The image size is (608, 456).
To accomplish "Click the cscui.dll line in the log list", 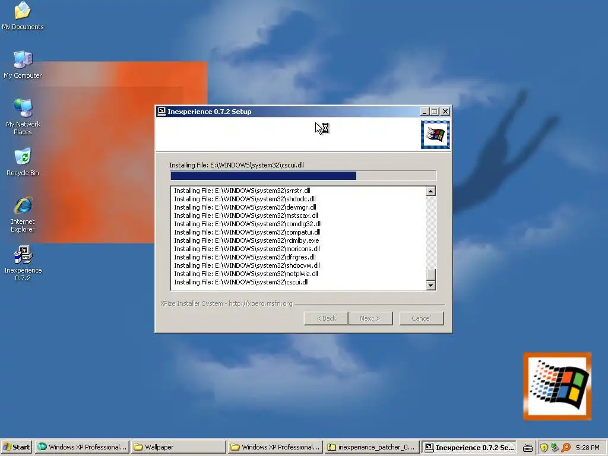I will 241,282.
